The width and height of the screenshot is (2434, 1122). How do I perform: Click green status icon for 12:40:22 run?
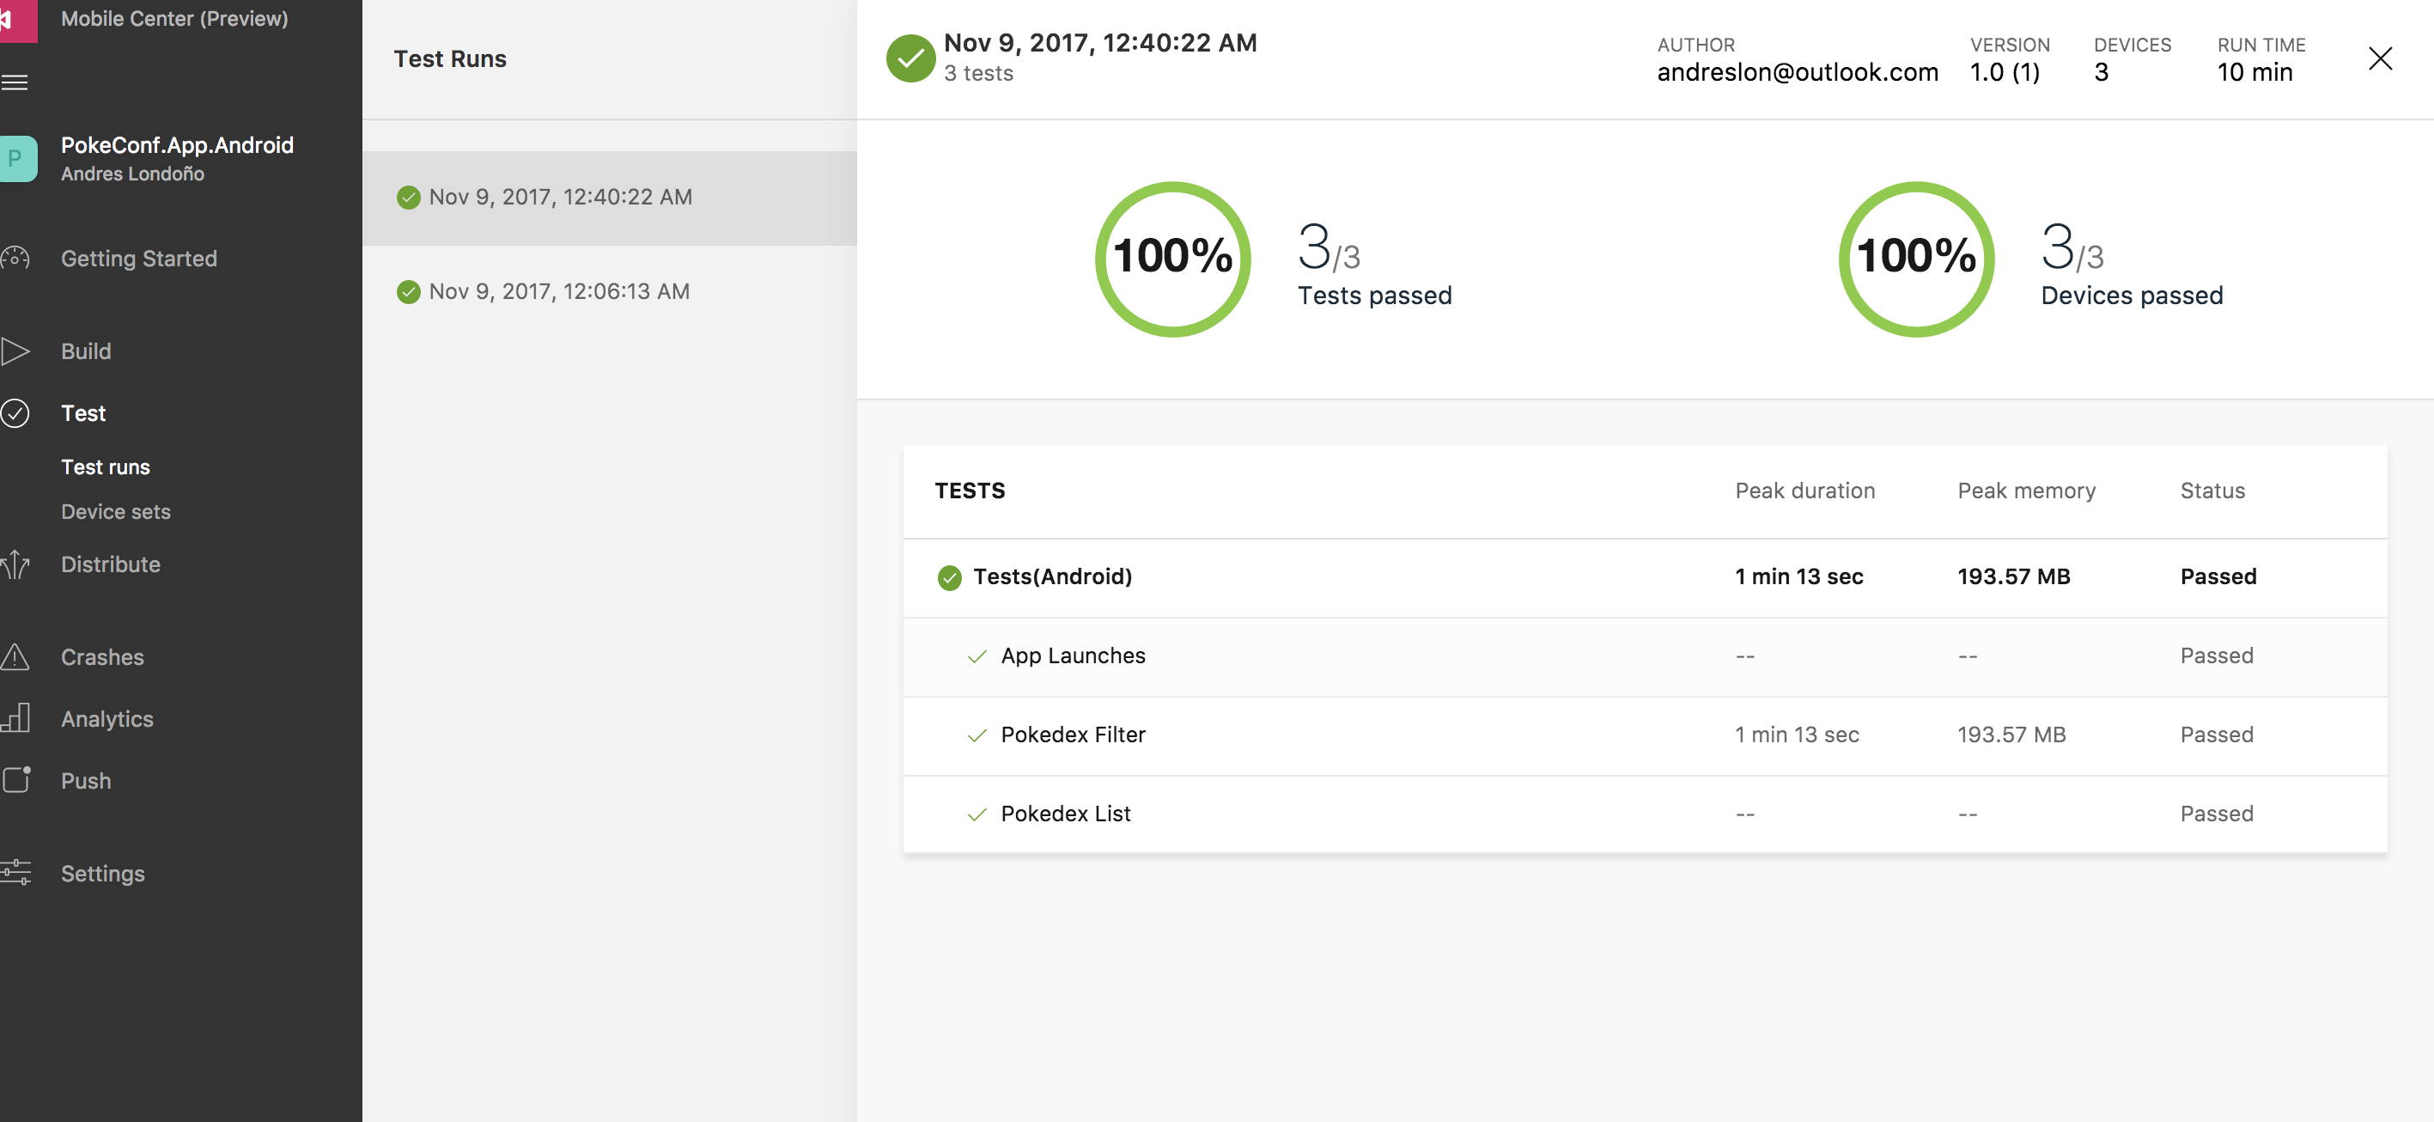[408, 198]
